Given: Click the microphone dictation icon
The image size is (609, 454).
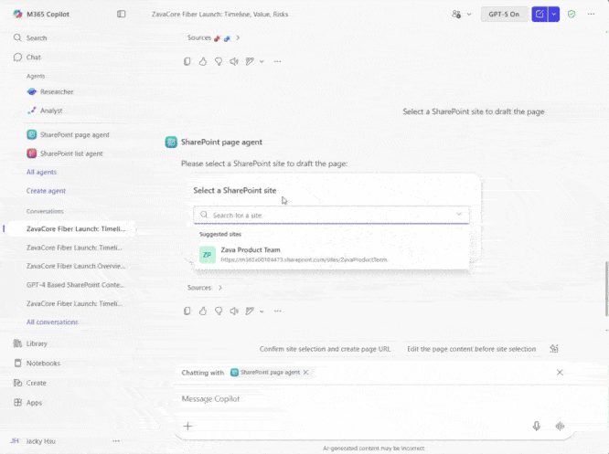Looking at the screenshot, I should pos(537,426).
